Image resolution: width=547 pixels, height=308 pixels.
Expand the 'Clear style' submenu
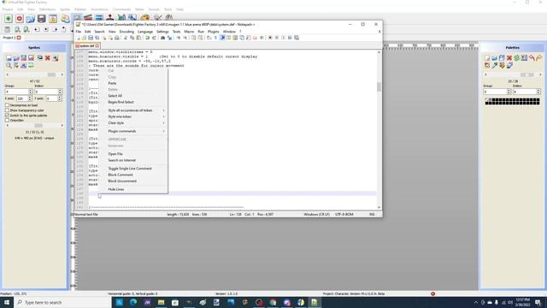pyautogui.click(x=133, y=123)
